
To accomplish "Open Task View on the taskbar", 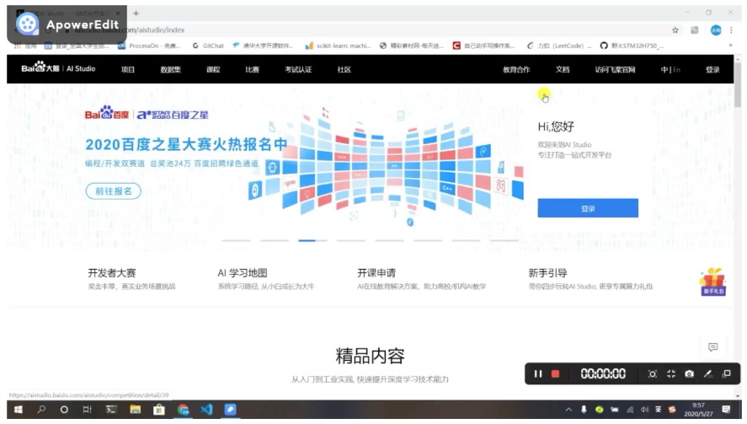I will tap(88, 410).
